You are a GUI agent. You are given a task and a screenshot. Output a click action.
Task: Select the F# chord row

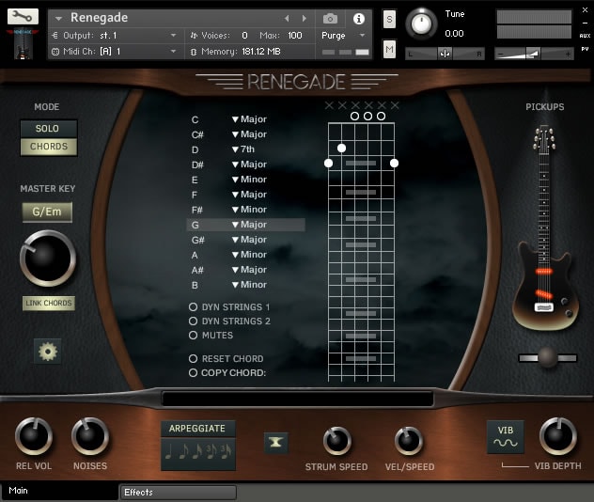(246, 210)
